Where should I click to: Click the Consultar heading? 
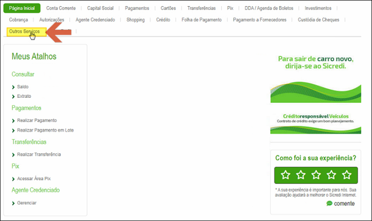[x=23, y=74]
